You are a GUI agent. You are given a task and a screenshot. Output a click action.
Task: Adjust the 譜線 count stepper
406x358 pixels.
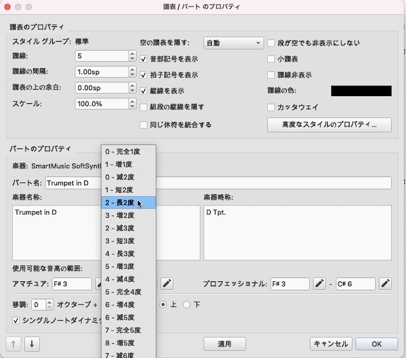tap(132, 56)
